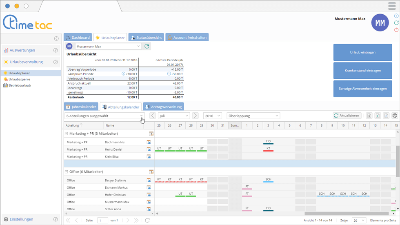Switch to the Jahreskalender tab
The image size is (400, 225).
pyautogui.click(x=81, y=107)
